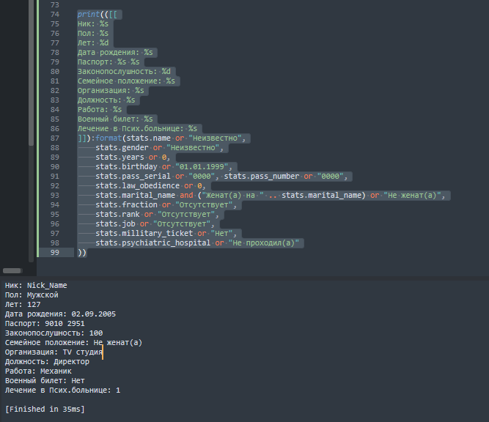Click stats.millitary_ticket on line 97
Screen dimensions: 489x422
click(142, 233)
